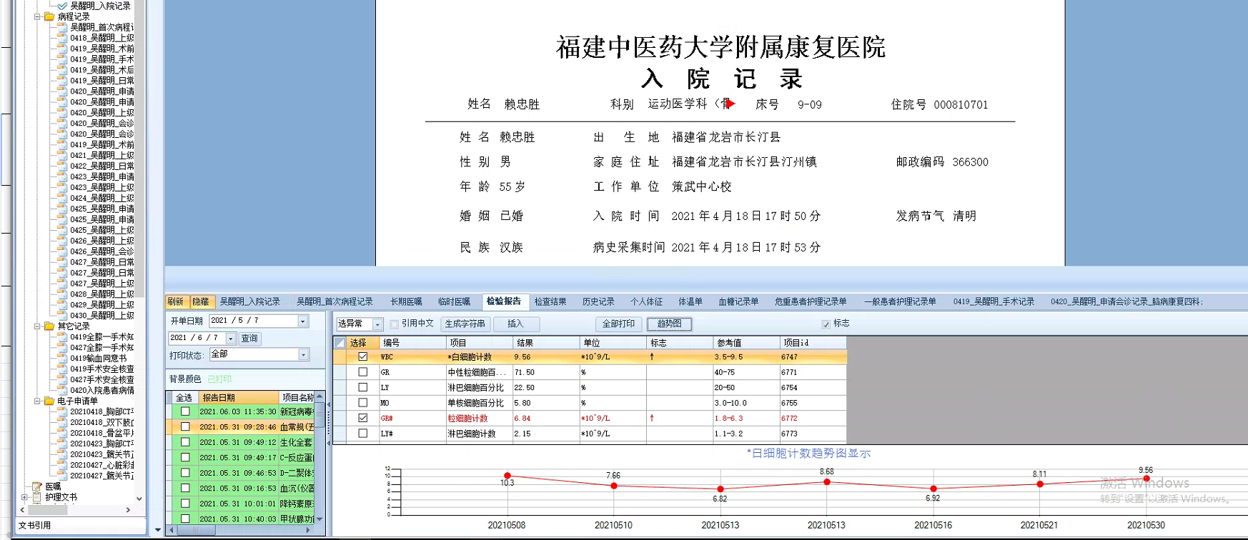Click the 电子申请单 folder icon
This screenshot has height=540, width=1248.
coord(49,401)
